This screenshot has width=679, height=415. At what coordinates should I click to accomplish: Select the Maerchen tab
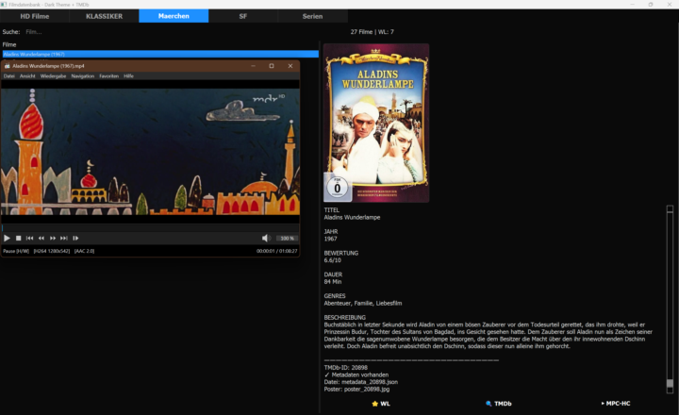click(x=174, y=16)
